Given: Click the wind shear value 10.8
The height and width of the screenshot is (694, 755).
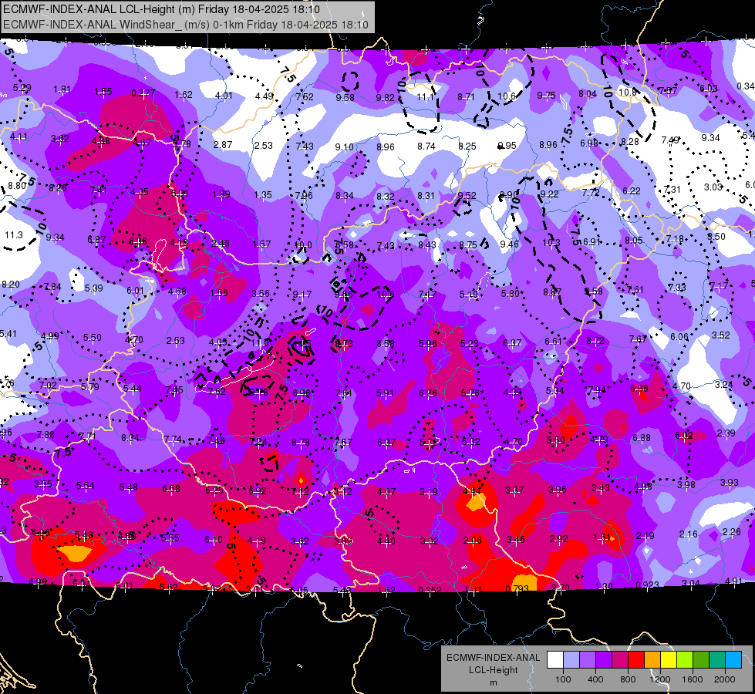Looking at the screenshot, I should tap(628, 92).
